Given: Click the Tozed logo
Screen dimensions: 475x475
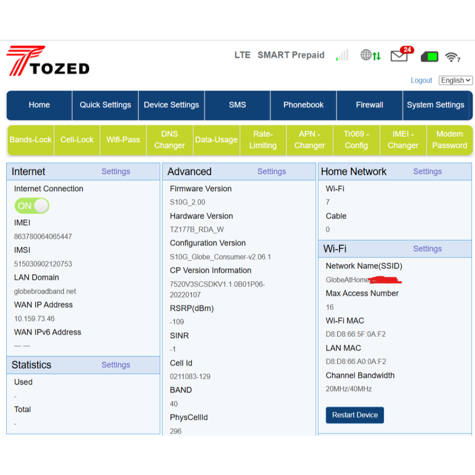Looking at the screenshot, I should coord(48,61).
